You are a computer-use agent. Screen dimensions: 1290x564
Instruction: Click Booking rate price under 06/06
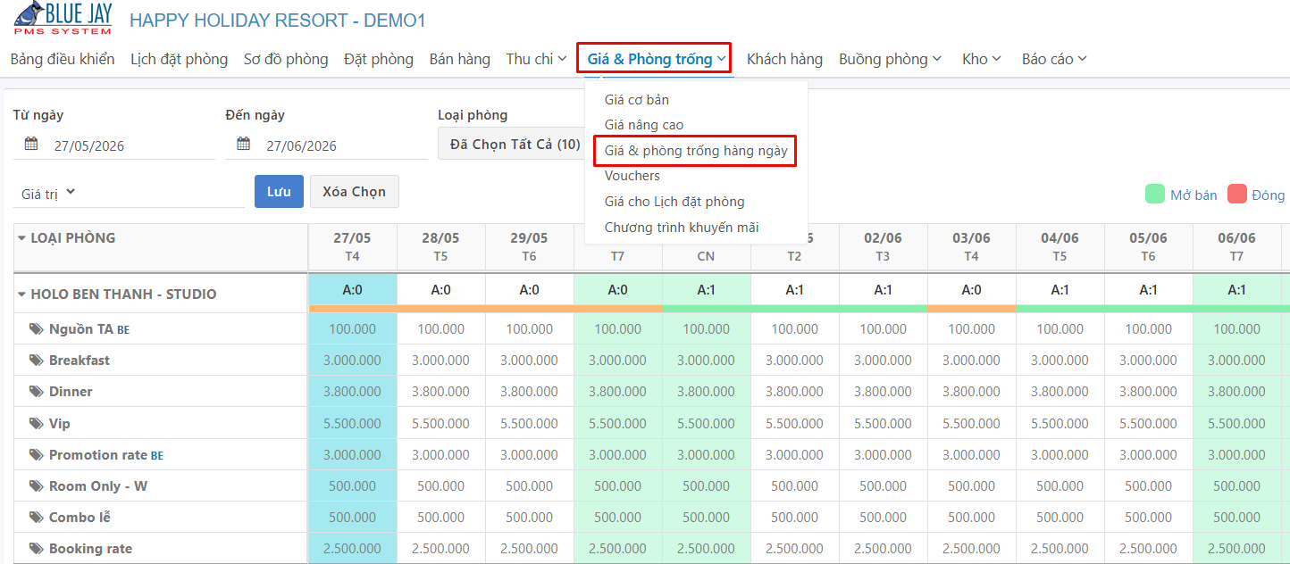tap(1236, 549)
